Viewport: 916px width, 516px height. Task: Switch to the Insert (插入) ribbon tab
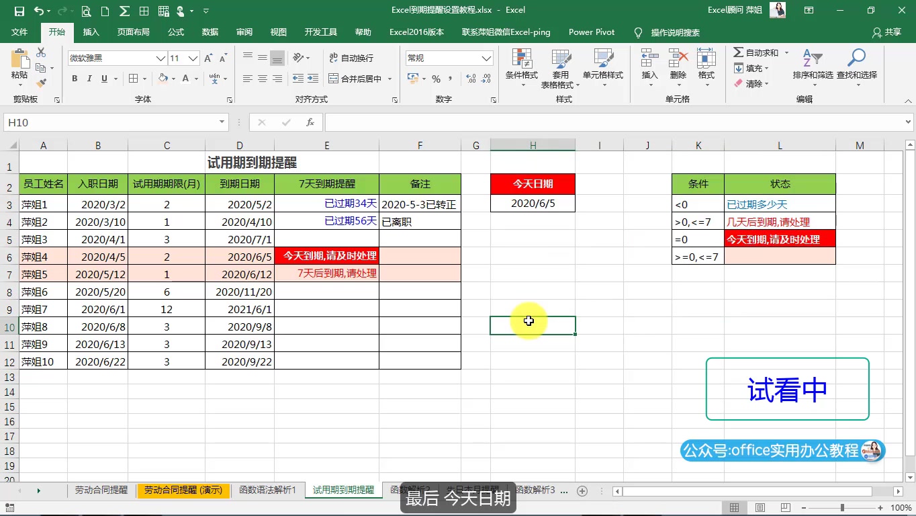tap(91, 32)
